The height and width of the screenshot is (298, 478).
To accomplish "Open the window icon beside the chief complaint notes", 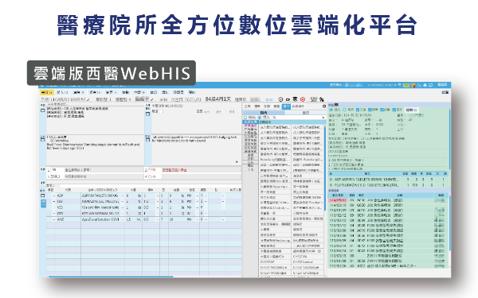I will (x=43, y=139).
